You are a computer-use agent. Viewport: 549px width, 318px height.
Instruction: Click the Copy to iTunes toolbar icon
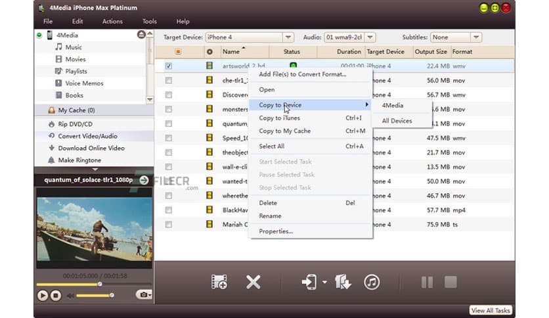(343, 282)
